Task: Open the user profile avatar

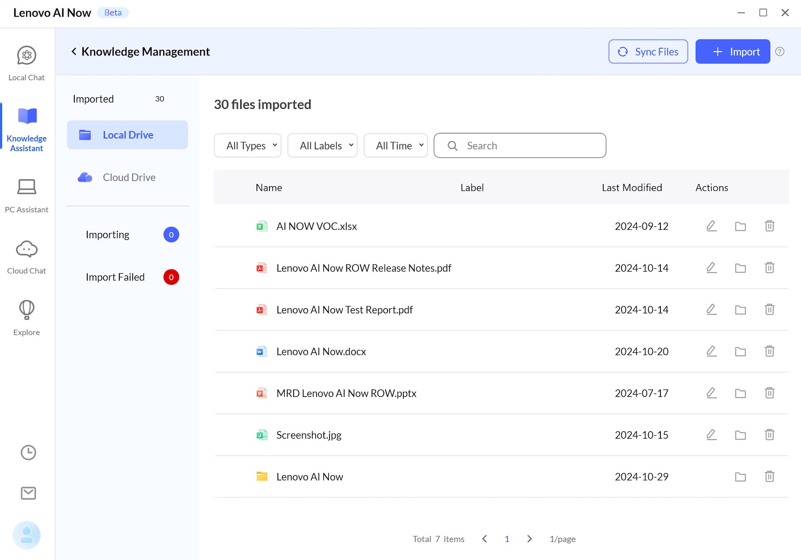Action: point(27,535)
